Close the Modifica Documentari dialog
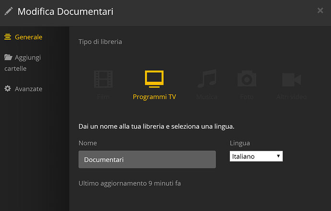The image size is (331, 211). (320, 11)
